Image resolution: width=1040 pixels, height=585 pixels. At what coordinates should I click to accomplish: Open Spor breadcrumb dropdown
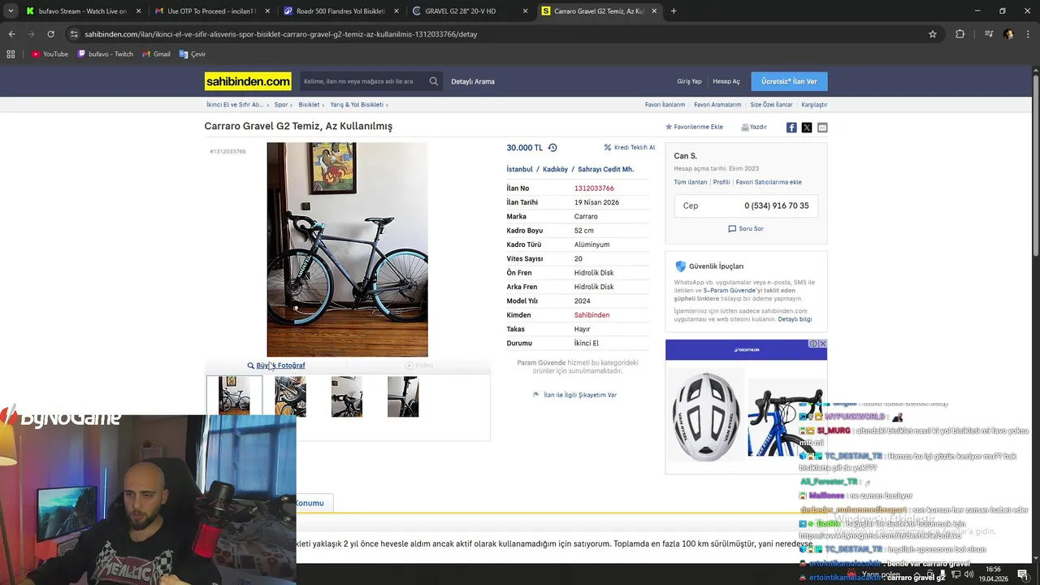point(281,105)
